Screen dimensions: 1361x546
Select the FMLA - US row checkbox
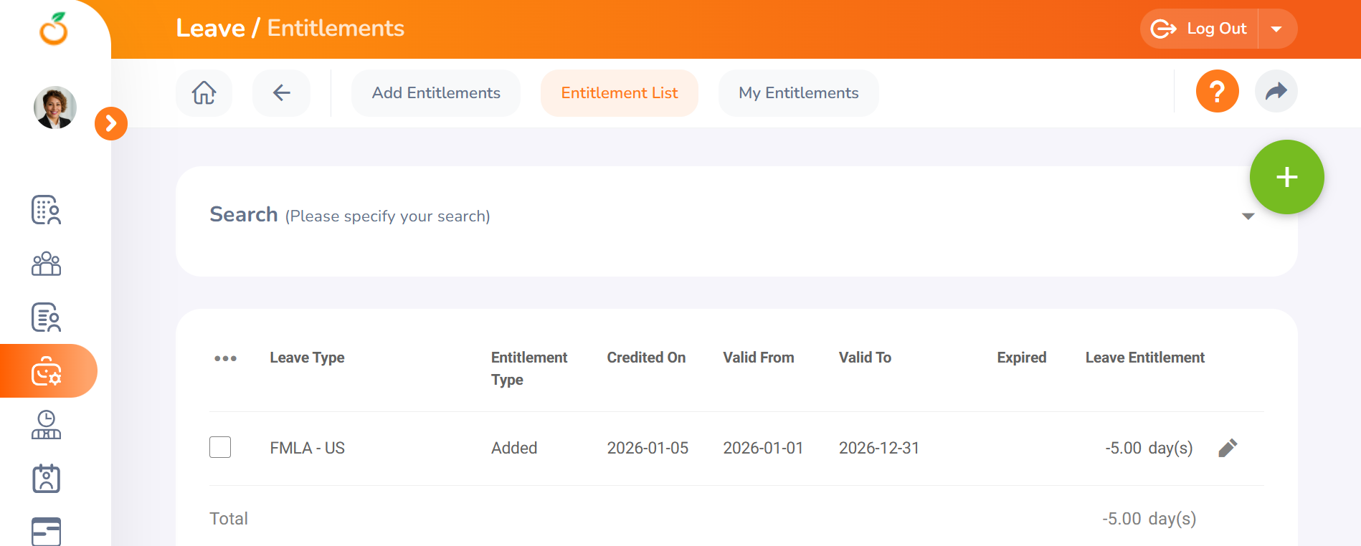(220, 447)
